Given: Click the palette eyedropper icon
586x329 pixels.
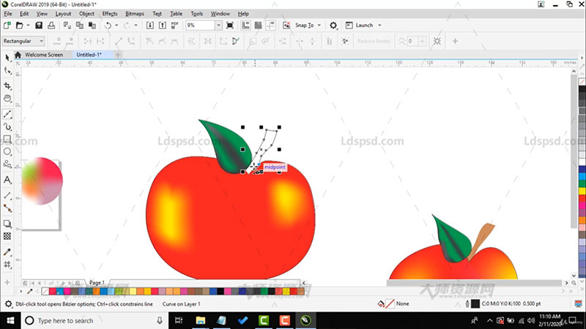Looking at the screenshot, I should 30,291.
